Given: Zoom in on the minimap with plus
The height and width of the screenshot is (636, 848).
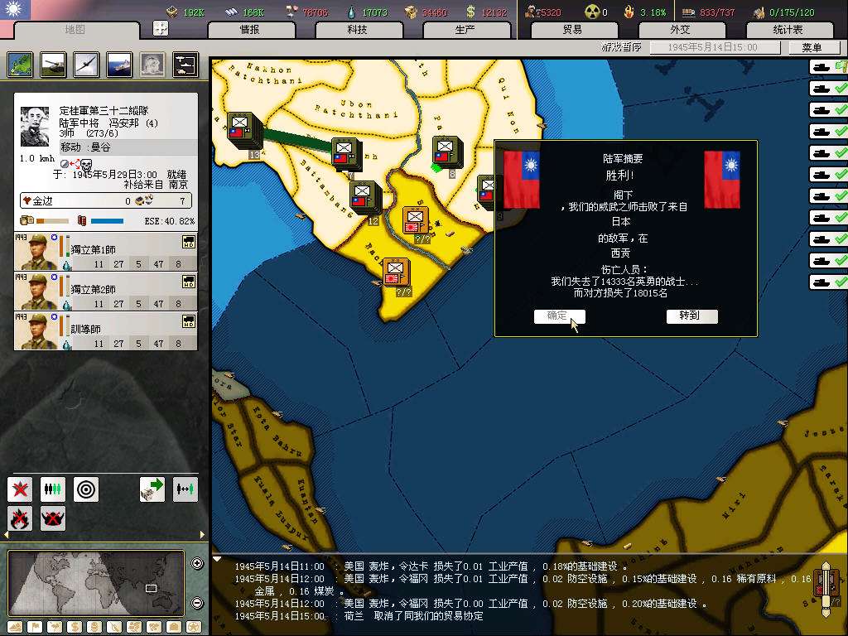Looking at the screenshot, I should coord(198,564).
